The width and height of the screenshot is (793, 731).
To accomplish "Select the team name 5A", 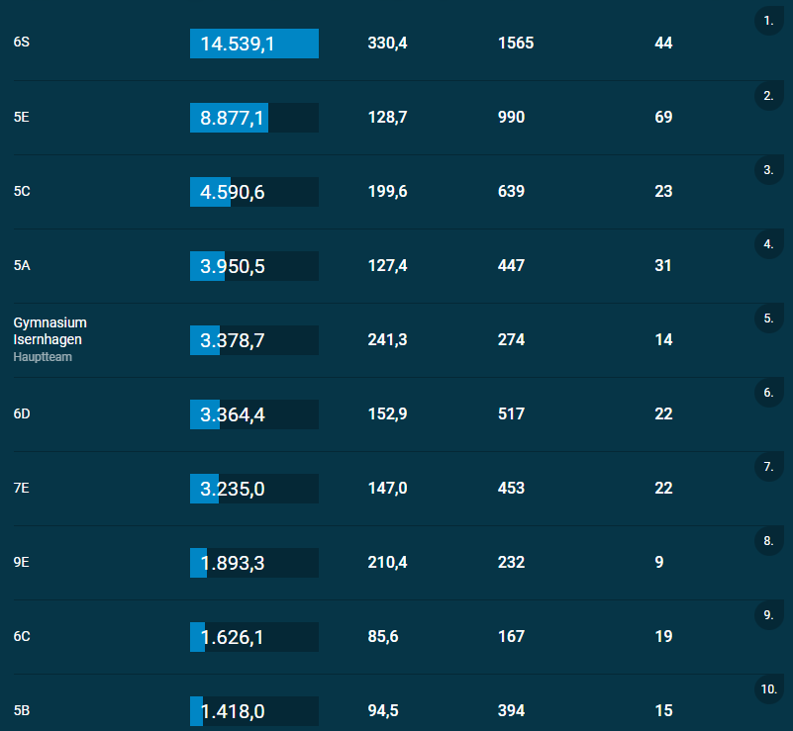I will click(22, 266).
